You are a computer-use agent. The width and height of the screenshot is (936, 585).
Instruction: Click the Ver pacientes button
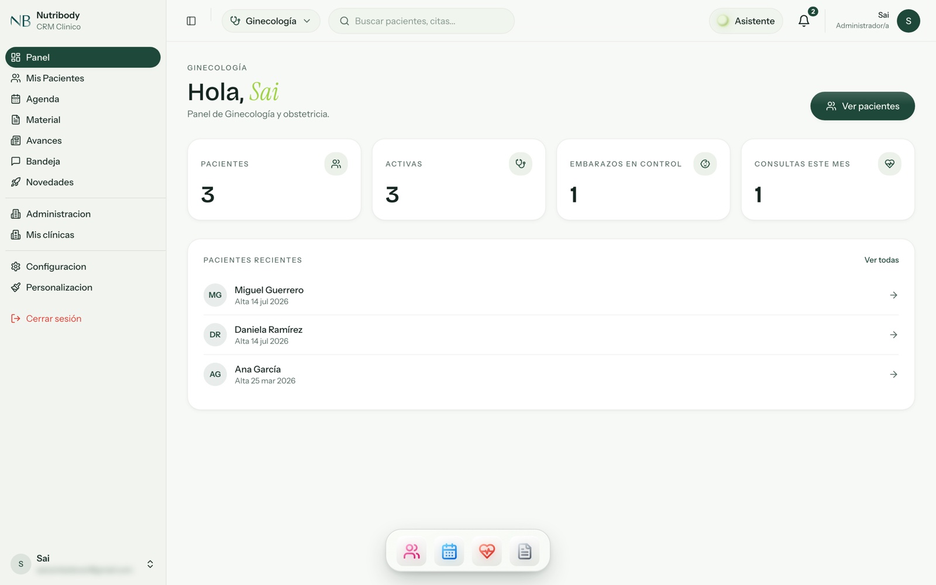click(862, 106)
